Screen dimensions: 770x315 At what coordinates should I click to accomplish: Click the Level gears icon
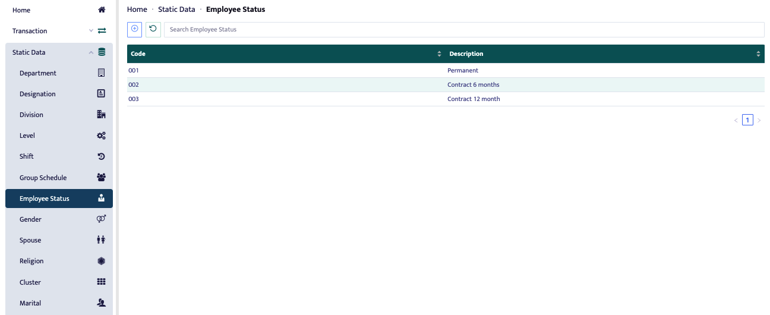pos(101,136)
